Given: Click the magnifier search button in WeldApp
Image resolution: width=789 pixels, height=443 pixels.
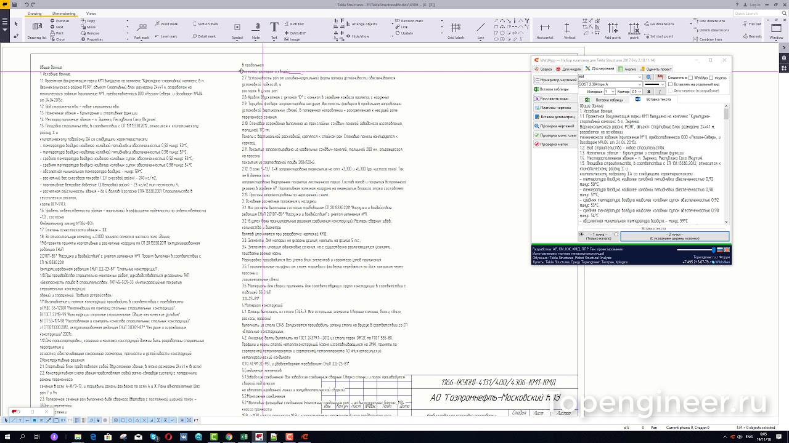Looking at the screenshot, I should 648,77.
